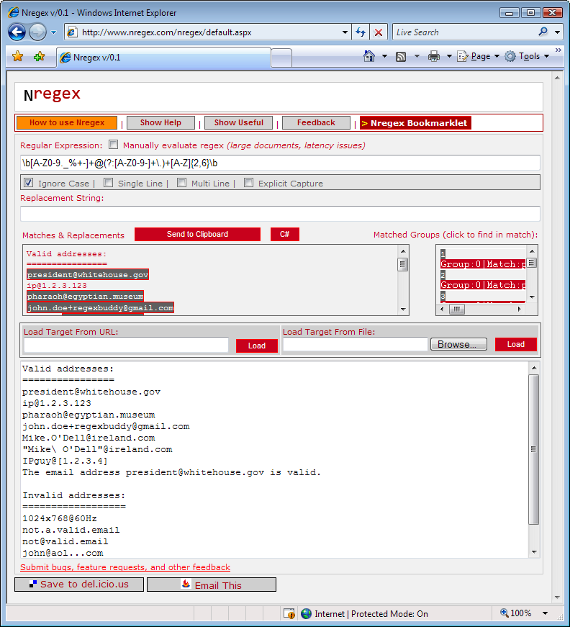Click How to use Nregex button
The image size is (570, 627).
[x=67, y=123]
